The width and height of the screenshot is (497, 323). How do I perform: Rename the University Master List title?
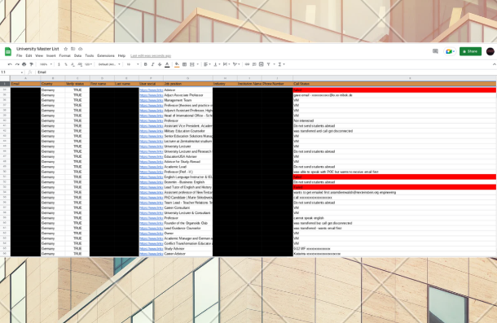pos(37,49)
